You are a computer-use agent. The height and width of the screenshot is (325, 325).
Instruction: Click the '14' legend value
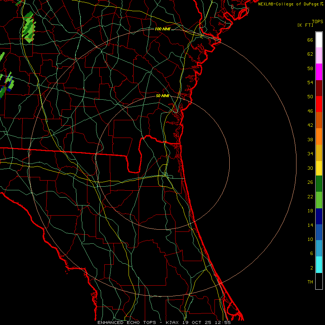[310, 225]
